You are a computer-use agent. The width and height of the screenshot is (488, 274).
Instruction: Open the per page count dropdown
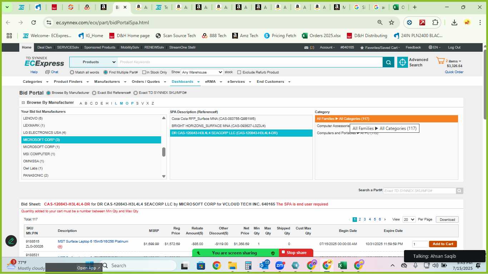point(409,220)
